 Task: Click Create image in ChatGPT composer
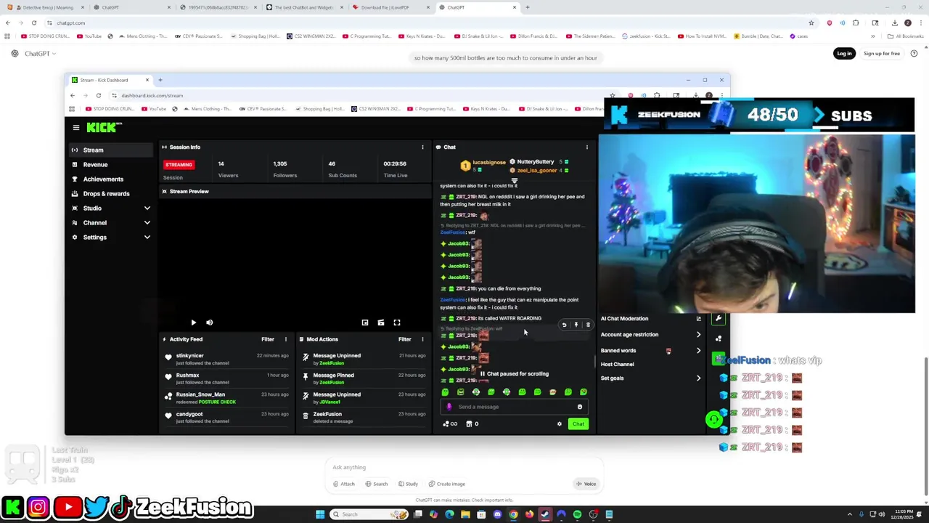[x=447, y=484]
